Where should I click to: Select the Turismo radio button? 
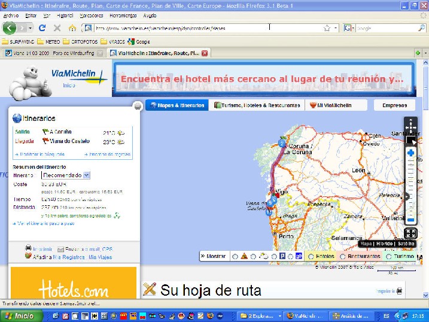[388, 257]
